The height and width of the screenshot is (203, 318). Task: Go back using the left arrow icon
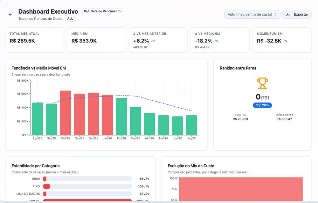tap(10, 14)
